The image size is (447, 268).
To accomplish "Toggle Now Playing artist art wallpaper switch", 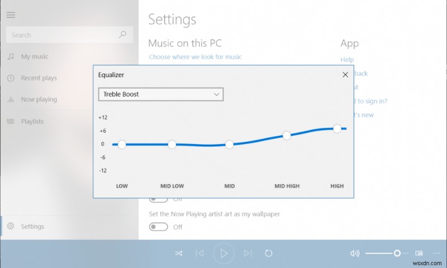I will (158, 227).
